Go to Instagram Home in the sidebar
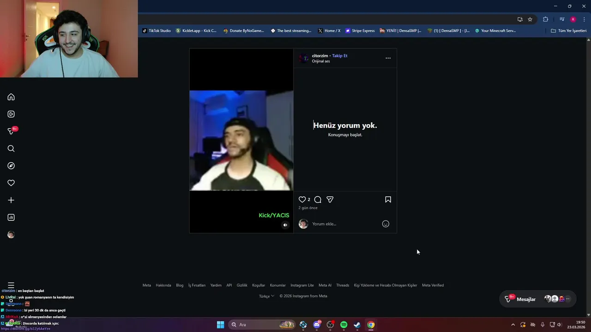Viewport: 591px width, 332px height. point(11,97)
